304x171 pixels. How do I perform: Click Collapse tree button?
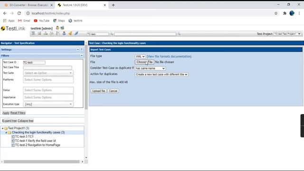pos(25,121)
